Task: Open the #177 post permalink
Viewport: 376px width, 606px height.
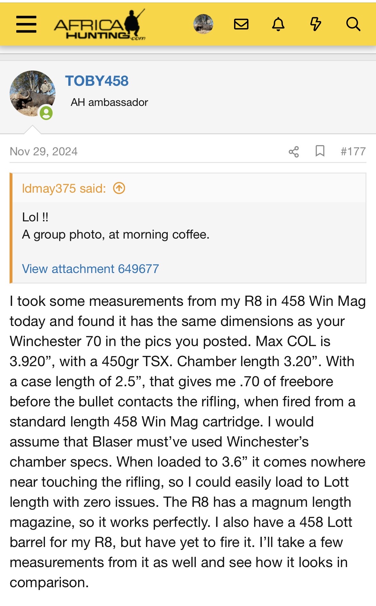Action: coord(353,151)
